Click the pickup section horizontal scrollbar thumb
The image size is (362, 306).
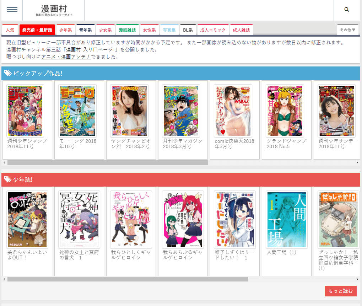108,162
